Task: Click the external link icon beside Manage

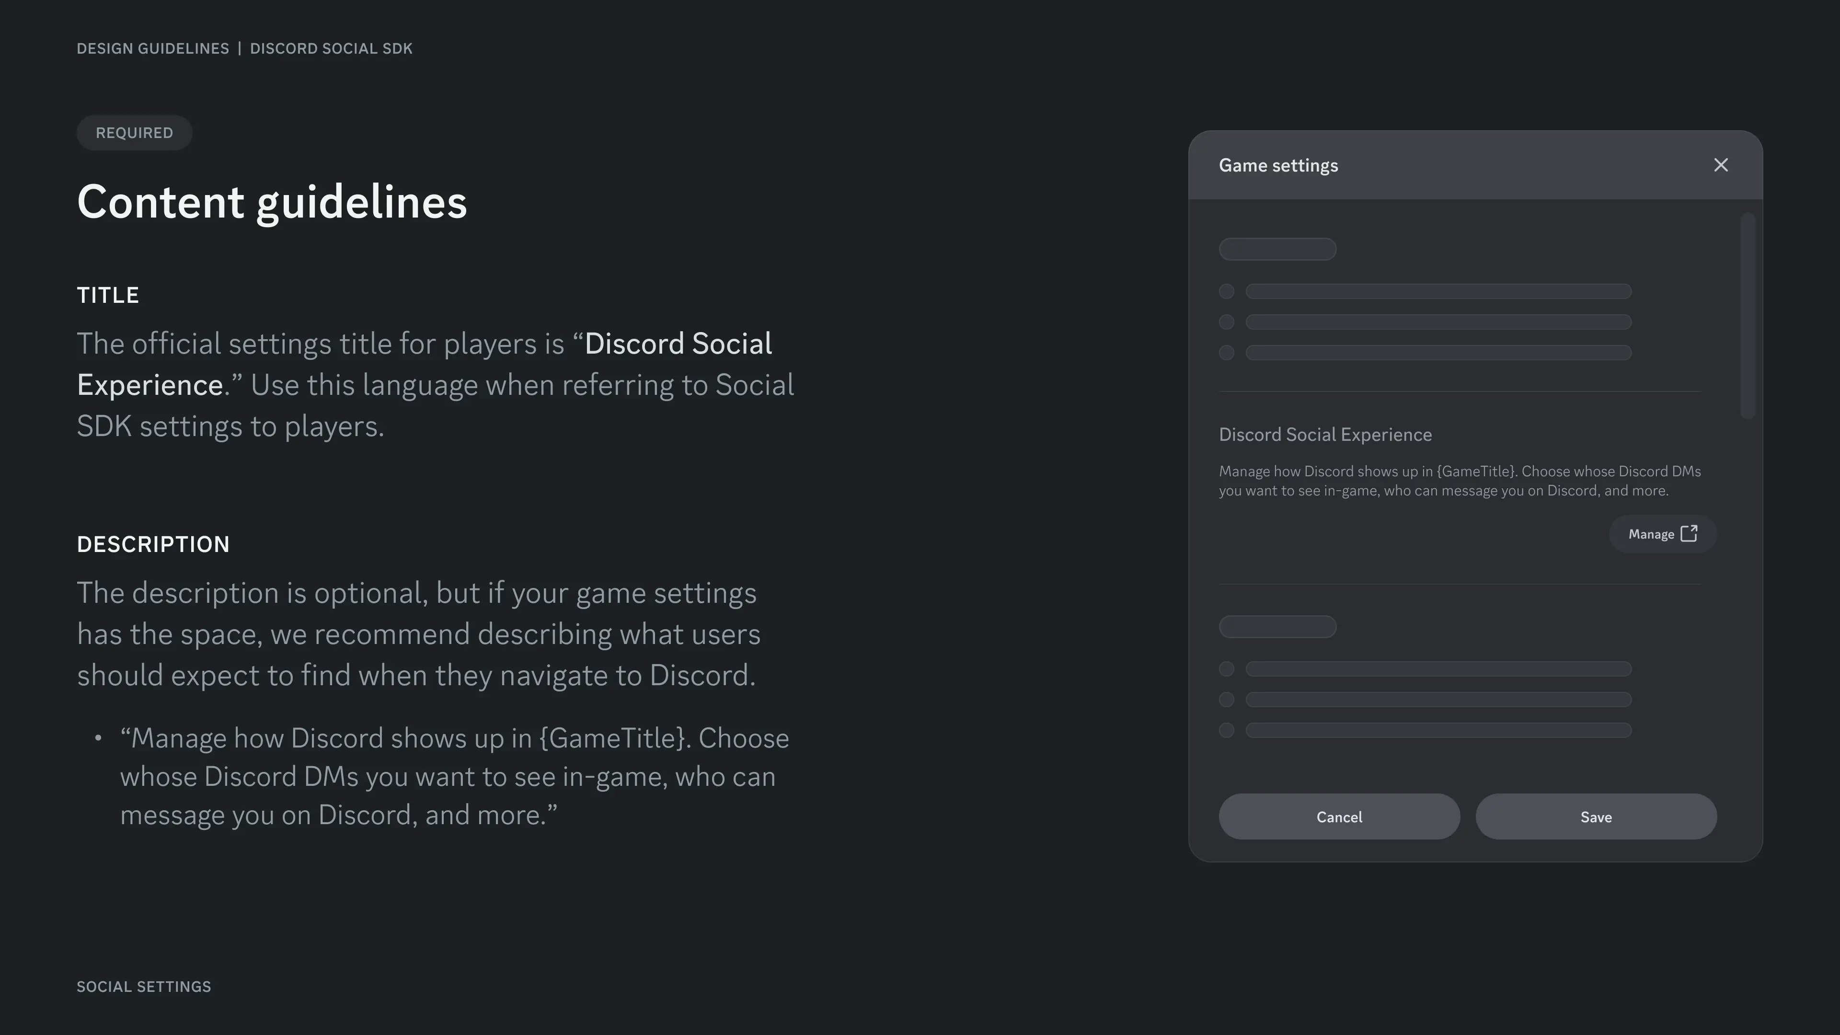Action: [1689, 533]
